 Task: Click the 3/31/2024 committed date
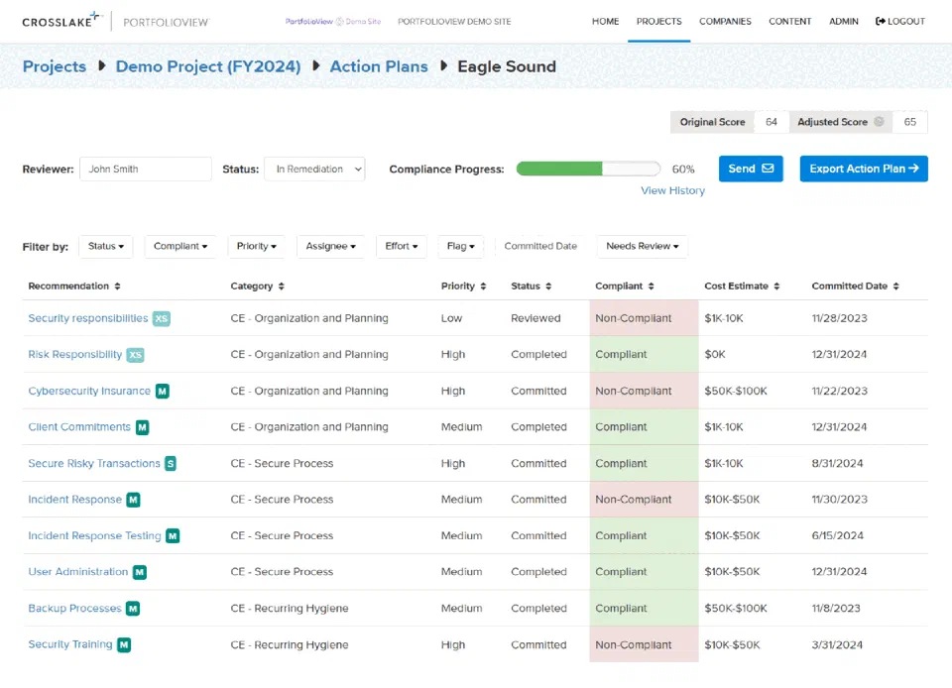(837, 645)
